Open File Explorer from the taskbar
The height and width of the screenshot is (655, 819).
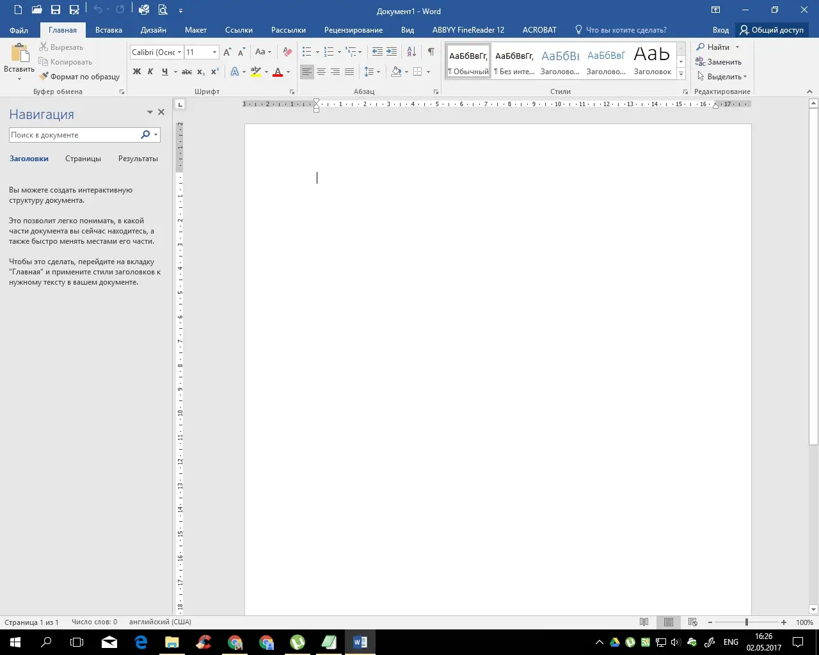coord(172,642)
